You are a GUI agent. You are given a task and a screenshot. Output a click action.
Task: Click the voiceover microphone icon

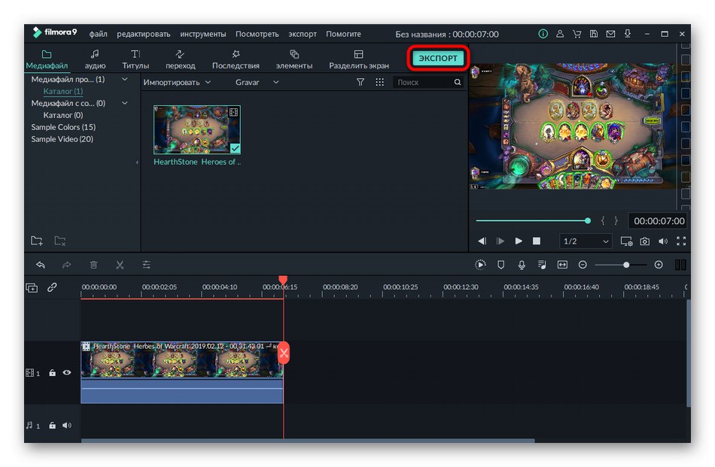521,265
